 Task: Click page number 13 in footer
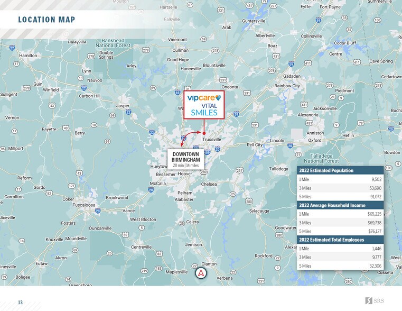(20, 303)
